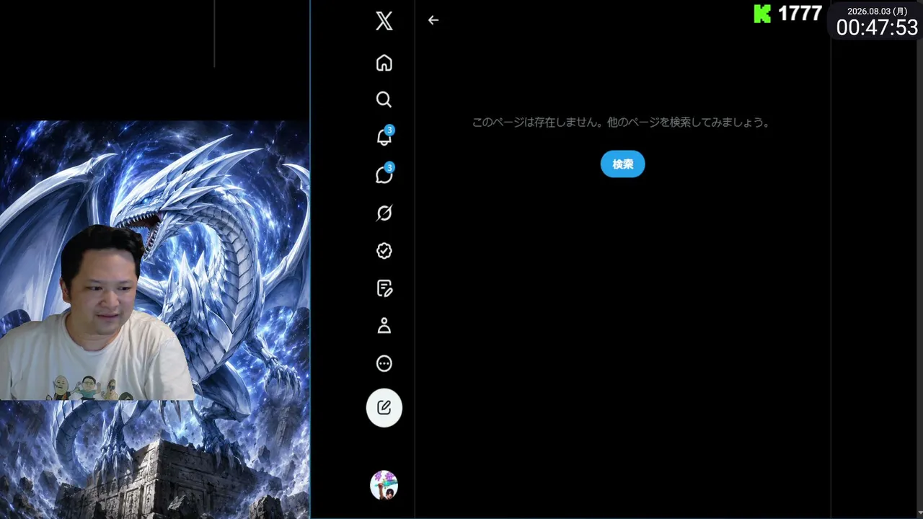This screenshot has width=923, height=519.
Task: Open the notepad with pencil icon
Action: (384, 288)
